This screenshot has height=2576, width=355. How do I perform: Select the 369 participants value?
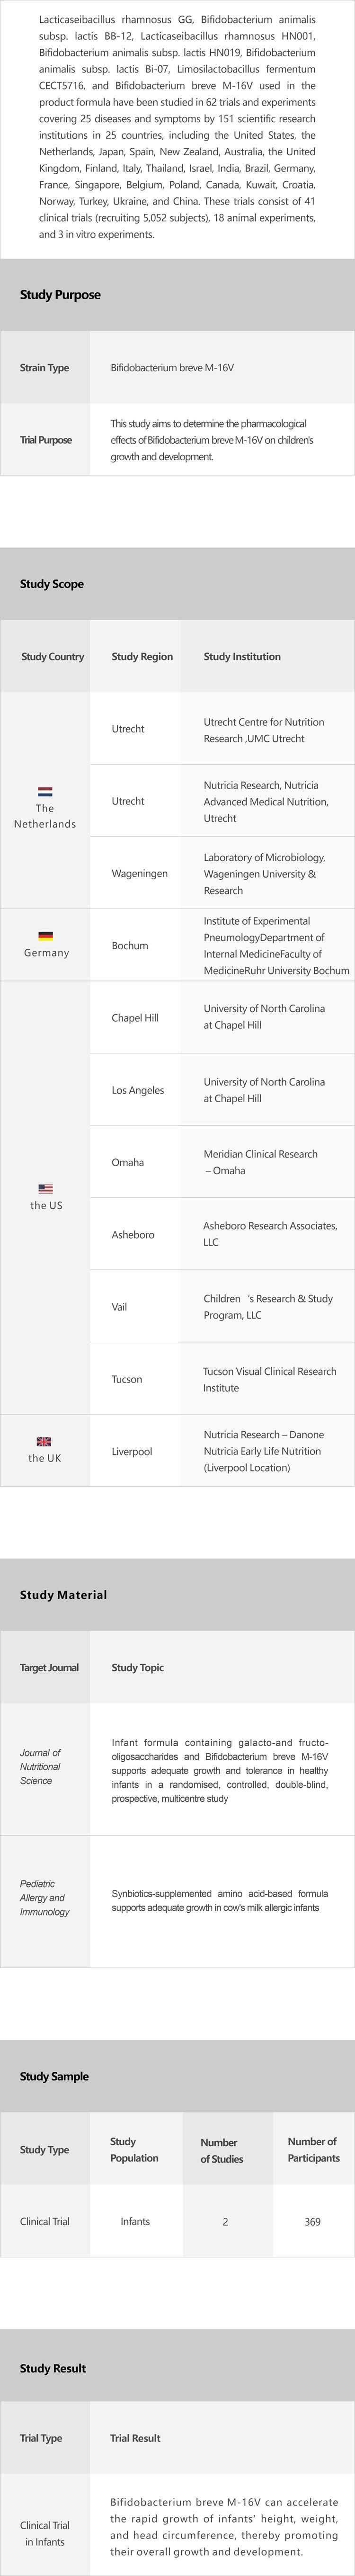pyautogui.click(x=313, y=2221)
